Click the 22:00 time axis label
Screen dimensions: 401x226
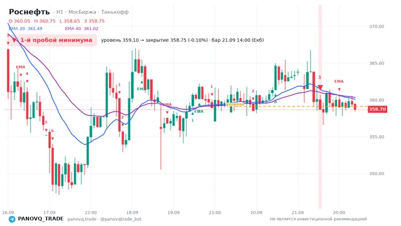click(x=91, y=213)
